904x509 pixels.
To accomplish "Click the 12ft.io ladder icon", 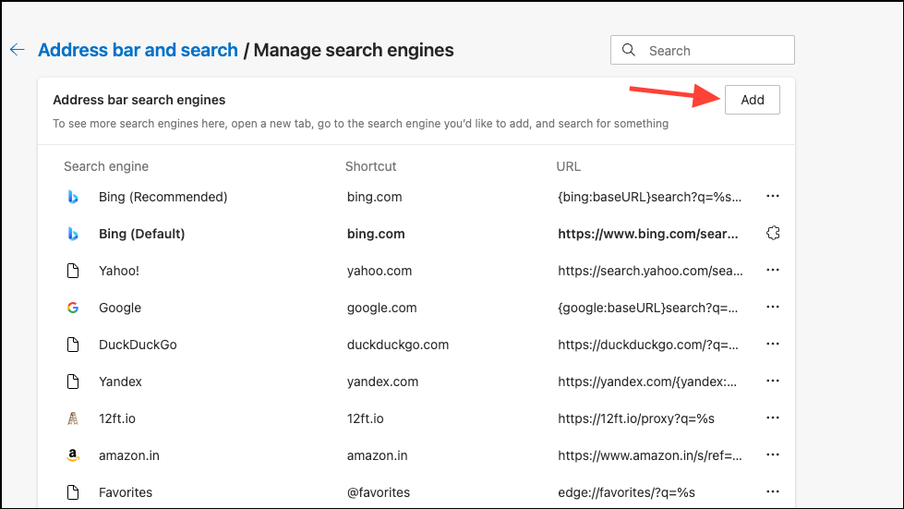I will point(73,418).
